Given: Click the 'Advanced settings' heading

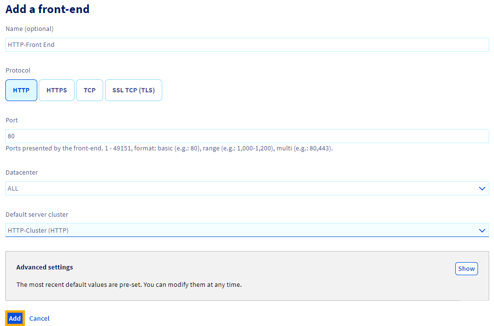Looking at the screenshot, I should [45, 267].
